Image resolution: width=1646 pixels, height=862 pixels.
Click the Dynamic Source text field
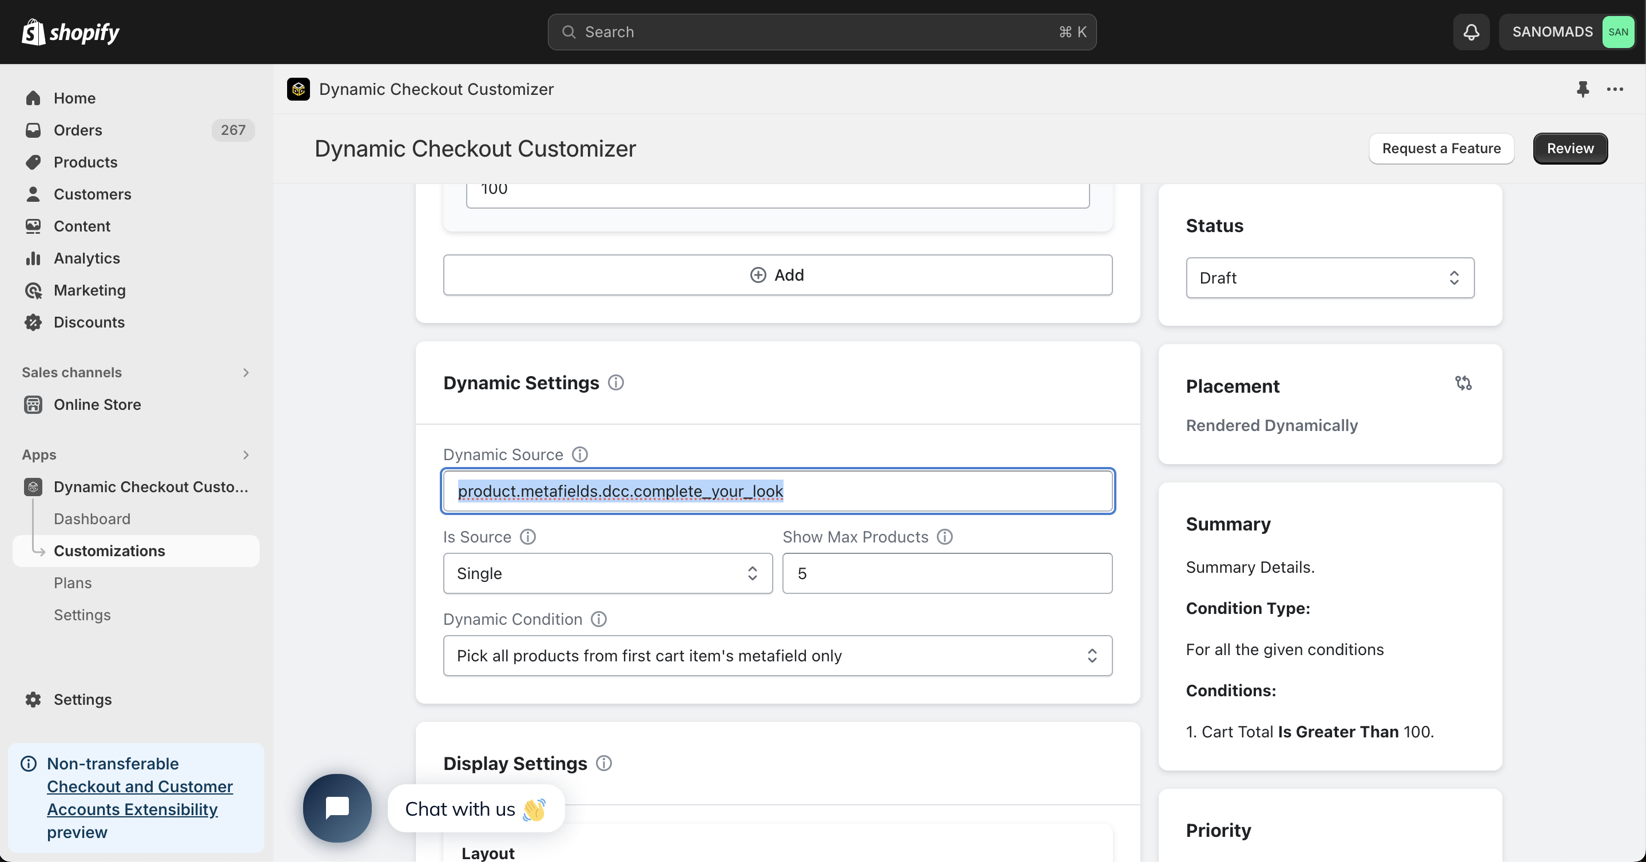click(x=778, y=491)
